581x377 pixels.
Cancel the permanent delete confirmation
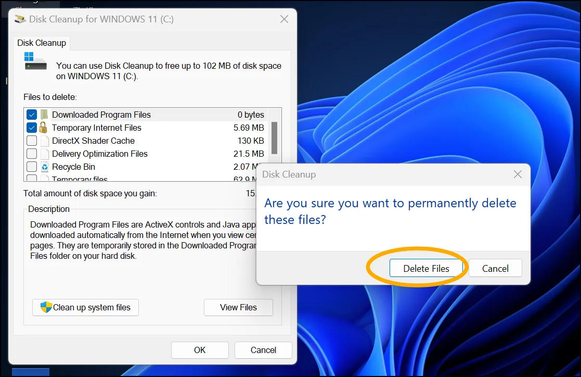pyautogui.click(x=495, y=268)
